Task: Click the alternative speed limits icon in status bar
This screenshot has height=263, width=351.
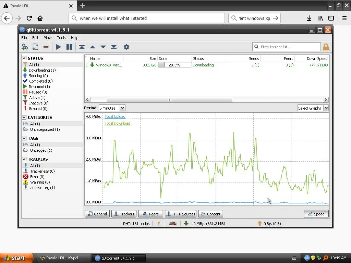Action: coord(173,223)
